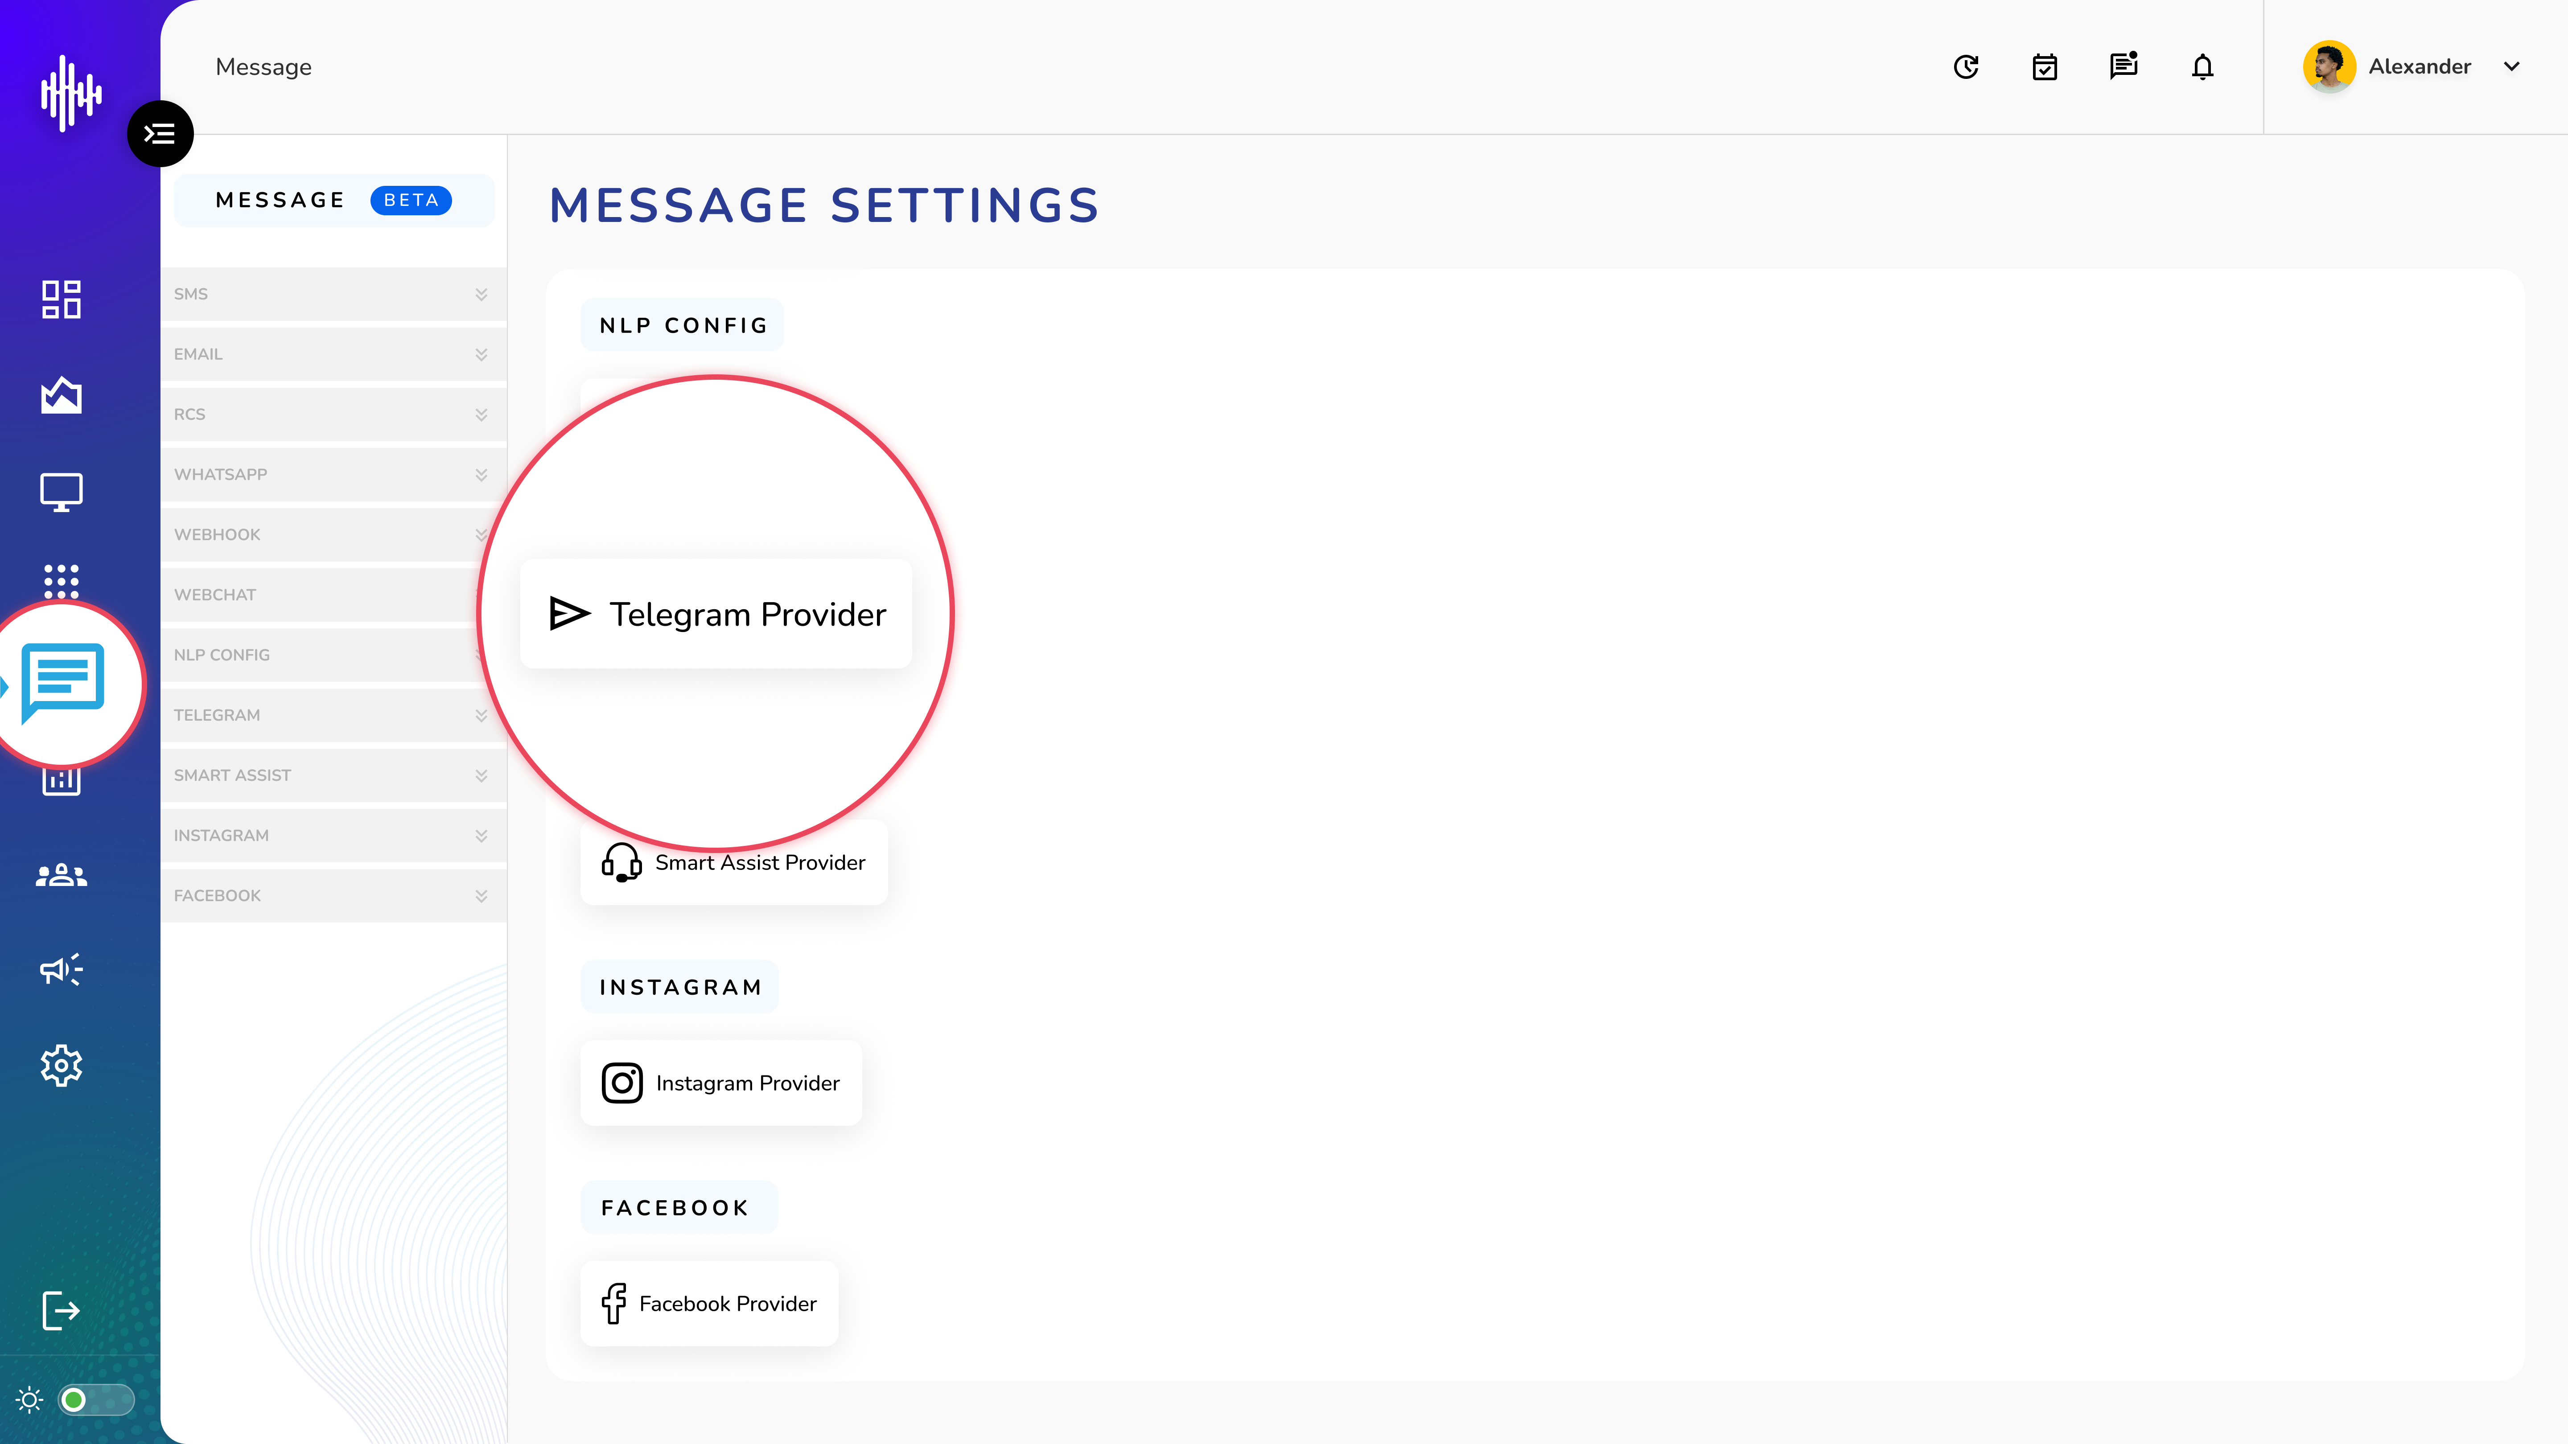Open the Message chat icon in sidebar
2568x1444 pixels.
coord(63,683)
